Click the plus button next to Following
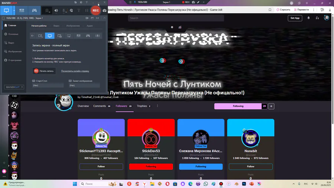The height and width of the screenshot is (188, 334). point(271,106)
